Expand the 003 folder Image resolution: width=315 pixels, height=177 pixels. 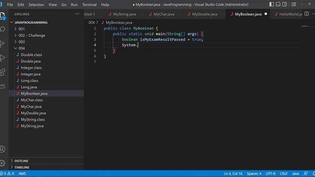click(15, 42)
